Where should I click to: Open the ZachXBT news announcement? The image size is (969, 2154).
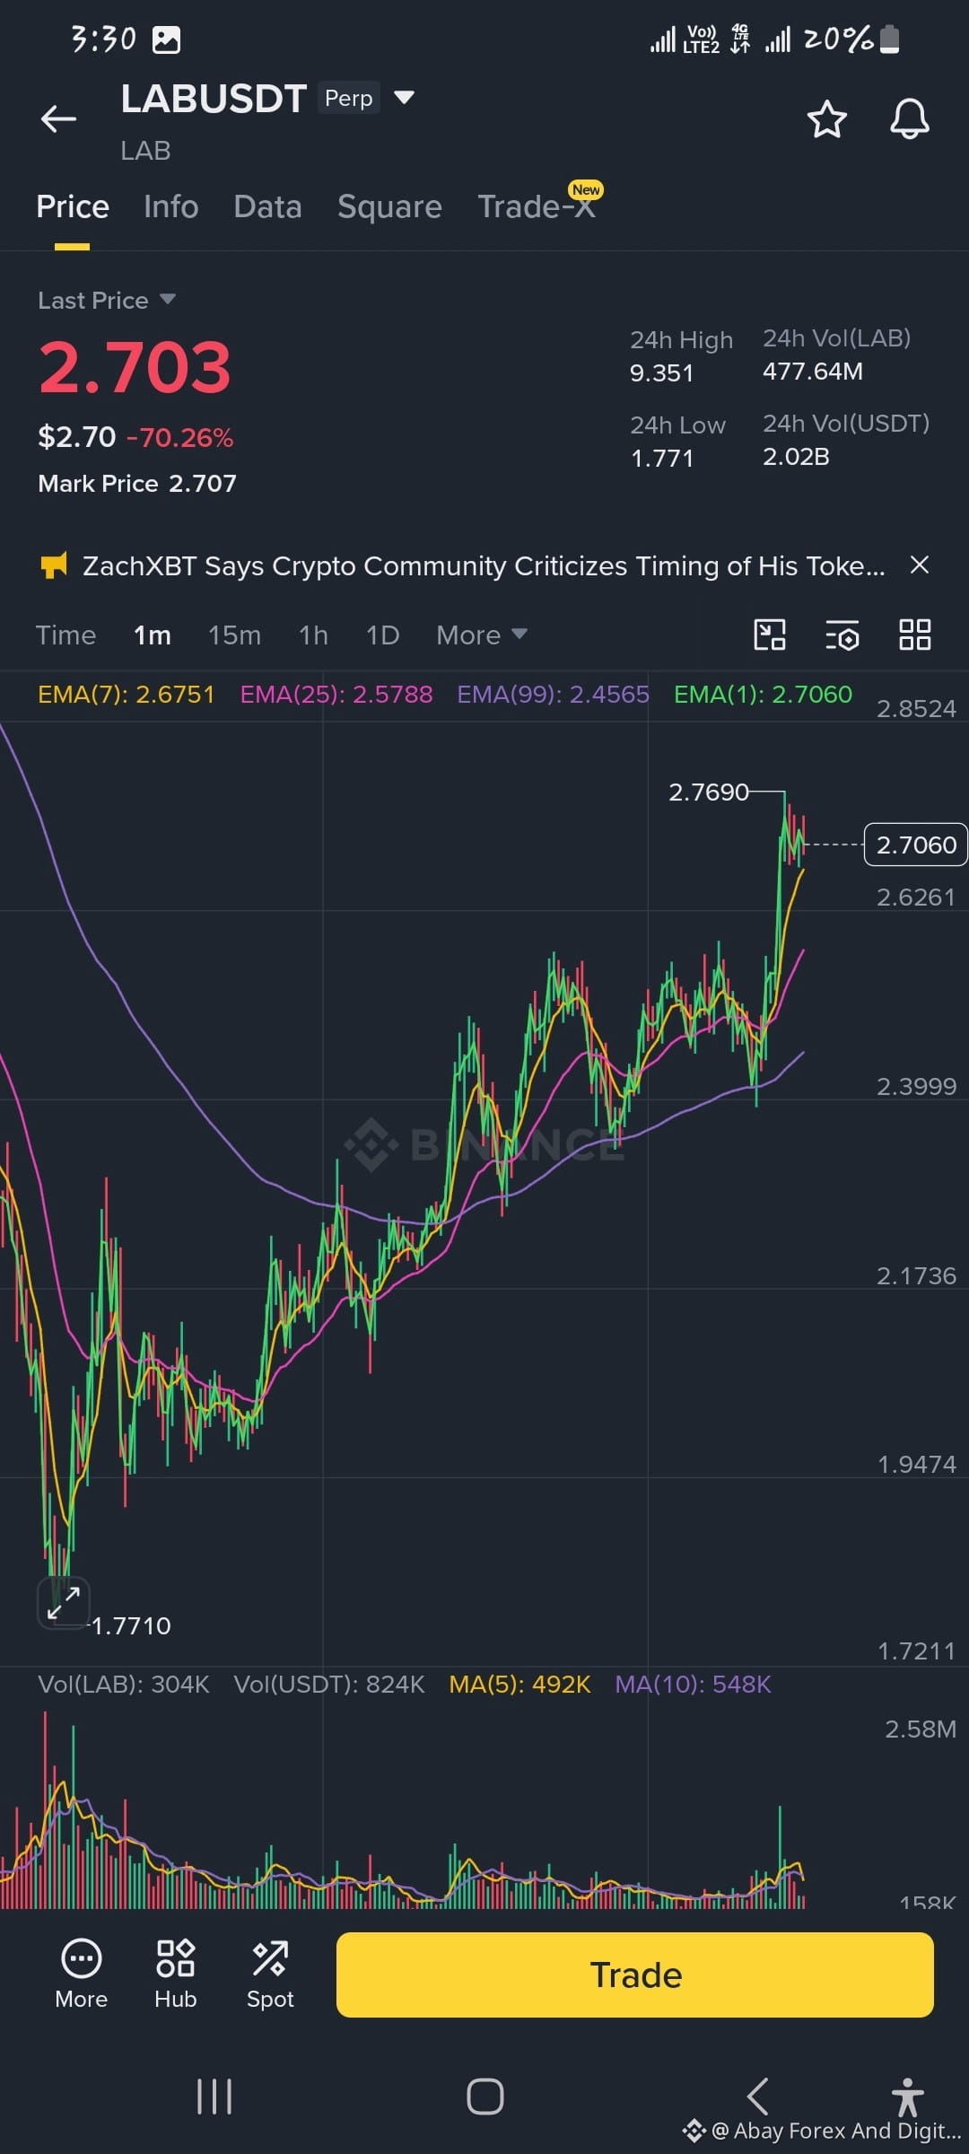[484, 566]
